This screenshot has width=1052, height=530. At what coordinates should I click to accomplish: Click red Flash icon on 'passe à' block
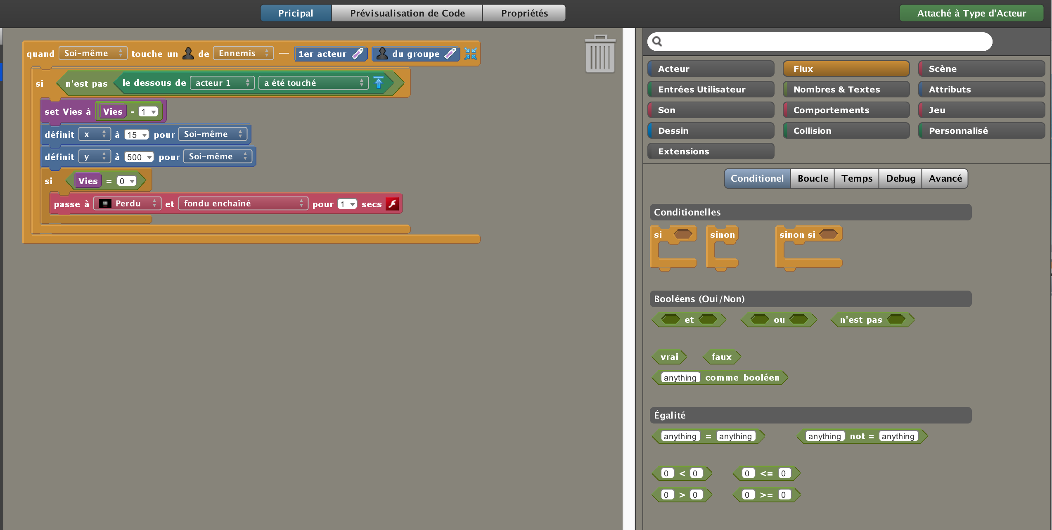click(392, 204)
